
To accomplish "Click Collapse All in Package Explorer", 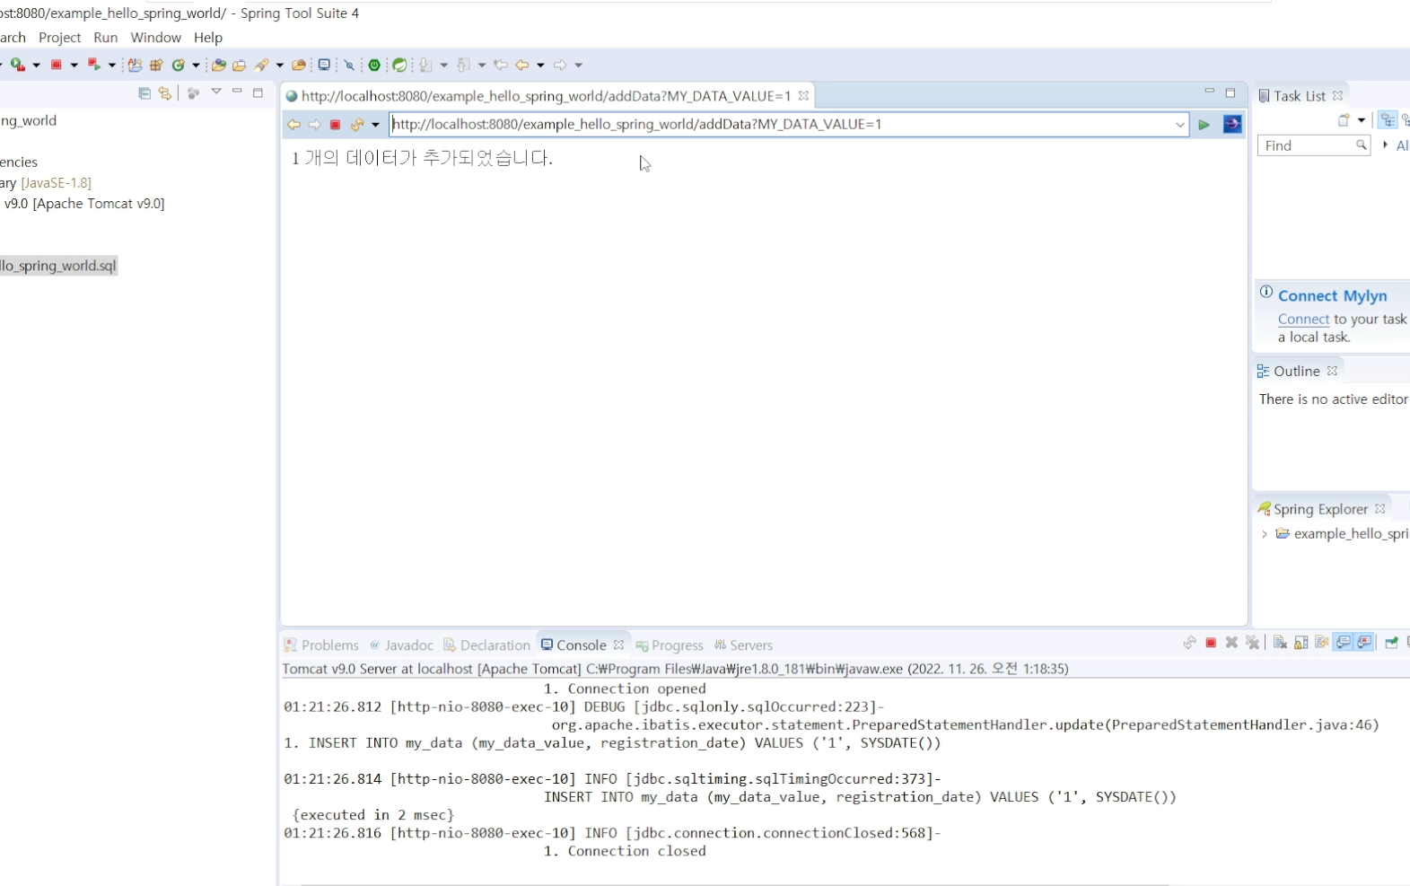I will click(145, 92).
